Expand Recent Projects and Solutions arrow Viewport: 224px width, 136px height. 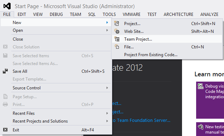tap(107, 121)
